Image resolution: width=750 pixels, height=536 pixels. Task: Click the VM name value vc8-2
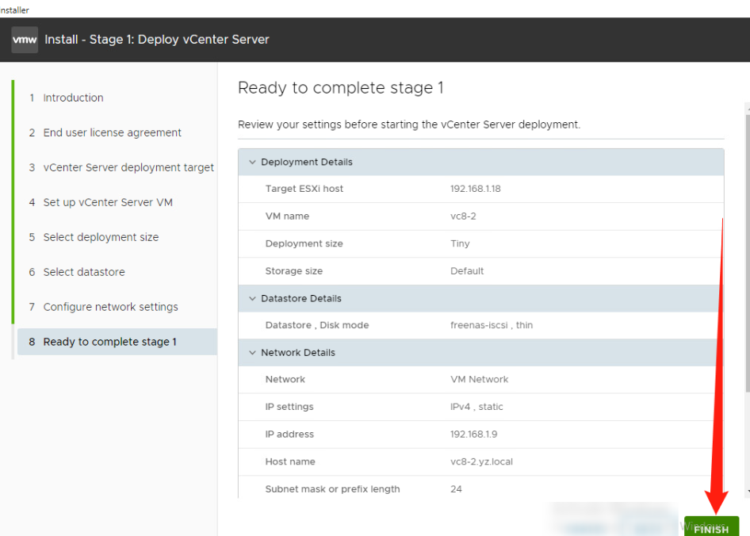click(x=464, y=216)
